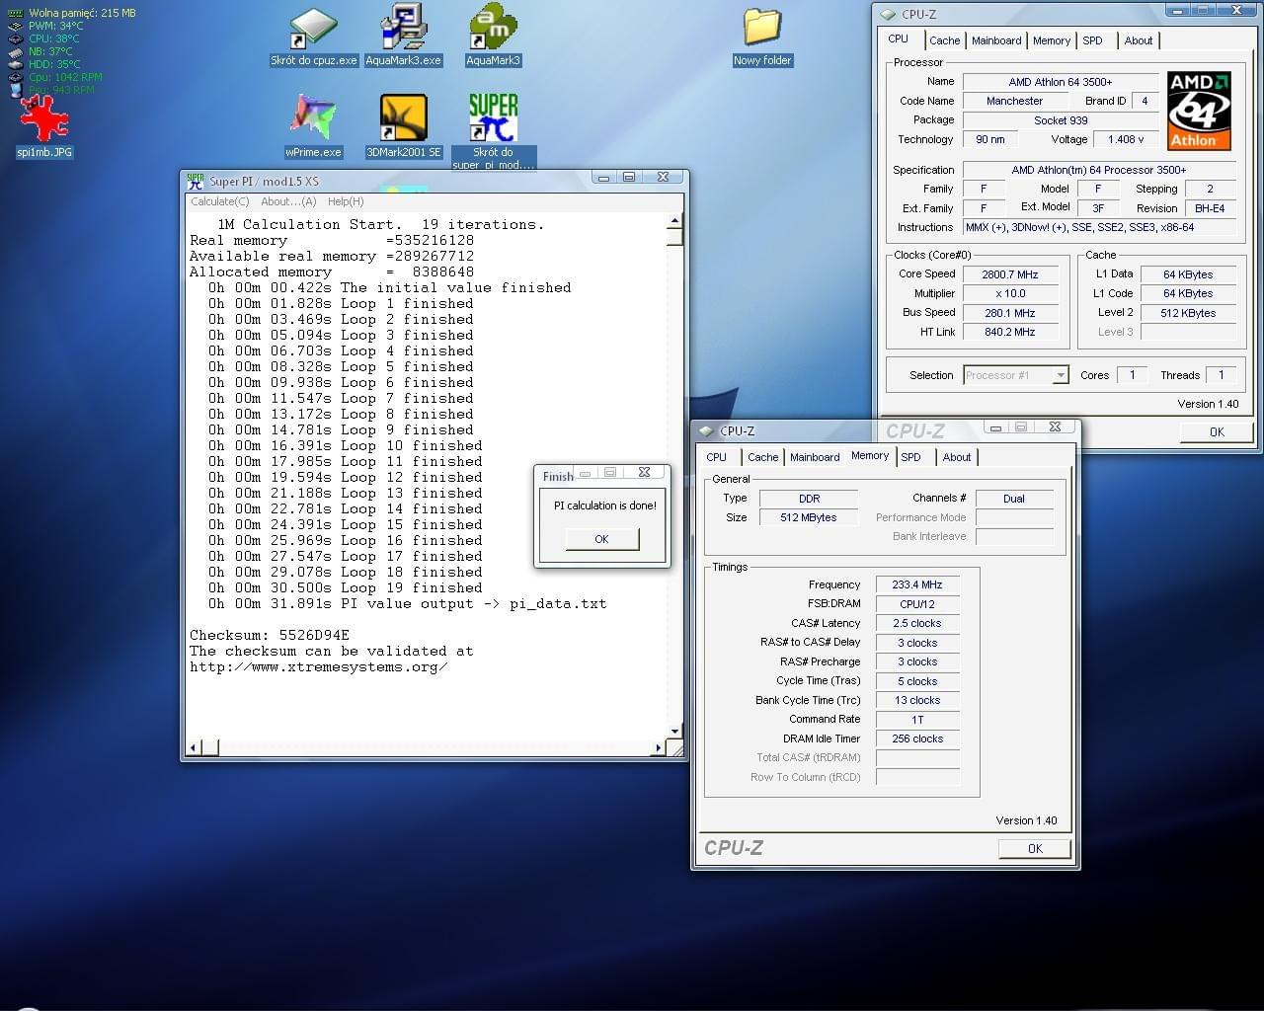Click OK in PI calculation is done dialog

tap(601, 539)
